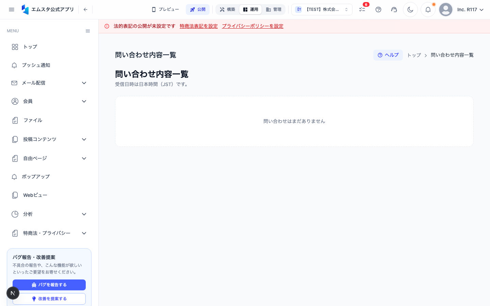Click the round N badge icon
The width and height of the screenshot is (490, 306).
[13, 293]
